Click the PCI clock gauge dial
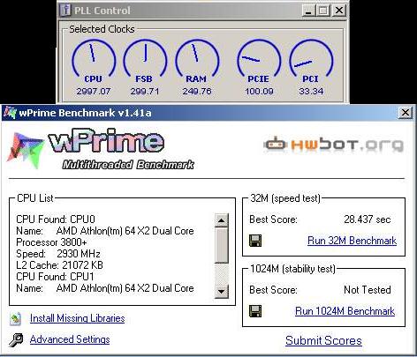Image resolution: width=417 pixels, height=357 pixels. [x=311, y=58]
